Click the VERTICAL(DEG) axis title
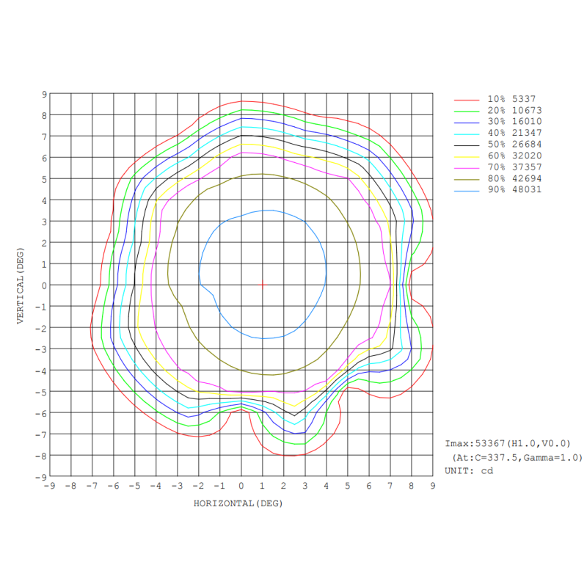Viewport: 587px width, 587px height. pos(22,285)
